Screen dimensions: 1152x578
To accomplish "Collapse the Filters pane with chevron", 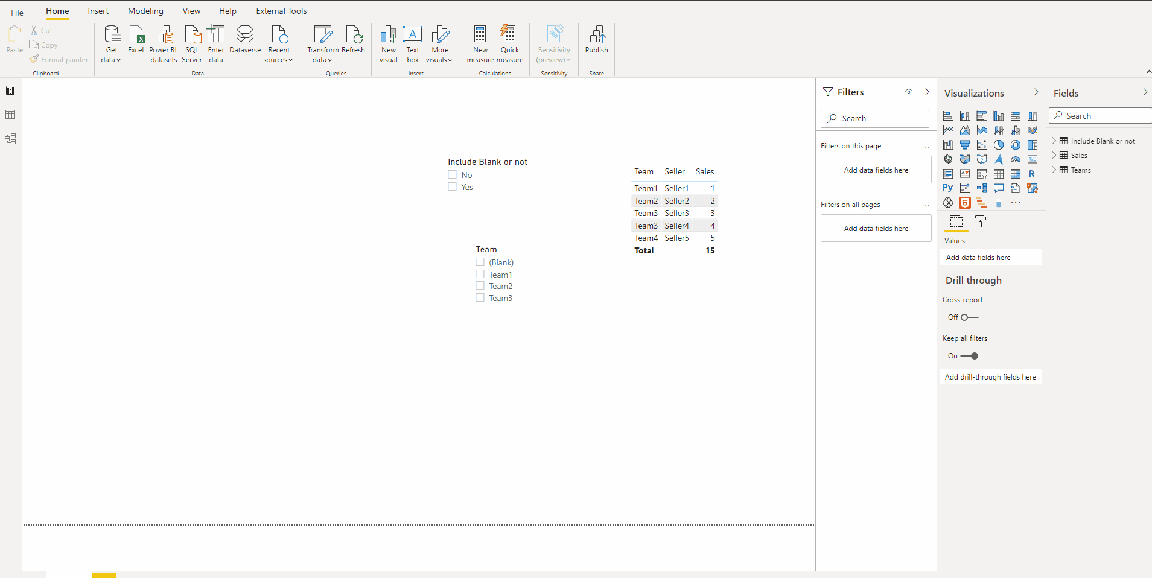I will tap(928, 92).
